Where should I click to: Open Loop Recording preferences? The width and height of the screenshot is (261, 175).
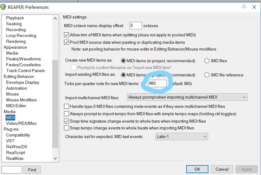pos(21,35)
